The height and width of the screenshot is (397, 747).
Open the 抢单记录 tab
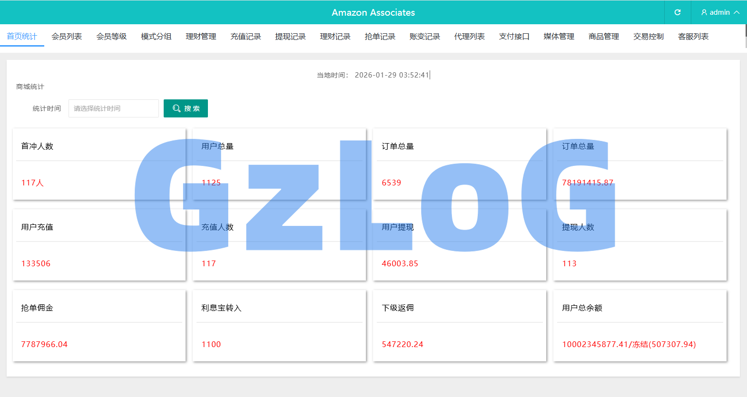[380, 37]
